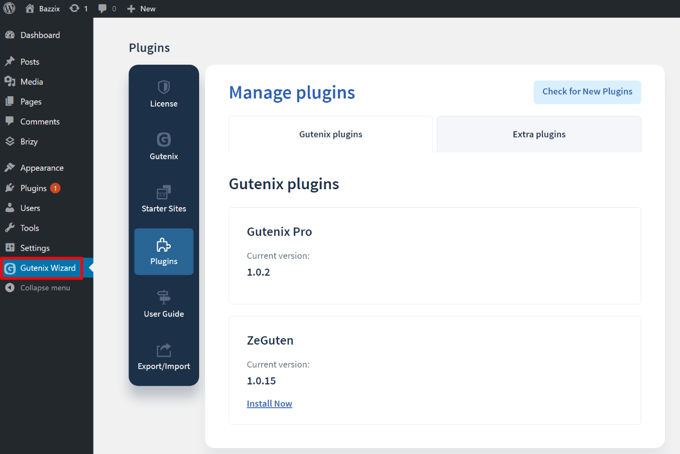This screenshot has height=454, width=680.
Task: Open Dashboard in the sidebar
Action: (46, 35)
